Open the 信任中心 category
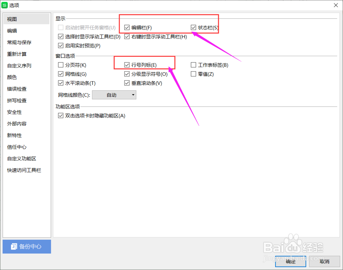Image resolution: width=343 pixels, height=270 pixels. [26, 147]
